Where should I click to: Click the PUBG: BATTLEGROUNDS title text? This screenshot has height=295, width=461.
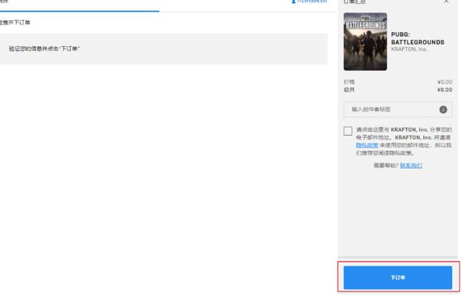pyautogui.click(x=418, y=38)
